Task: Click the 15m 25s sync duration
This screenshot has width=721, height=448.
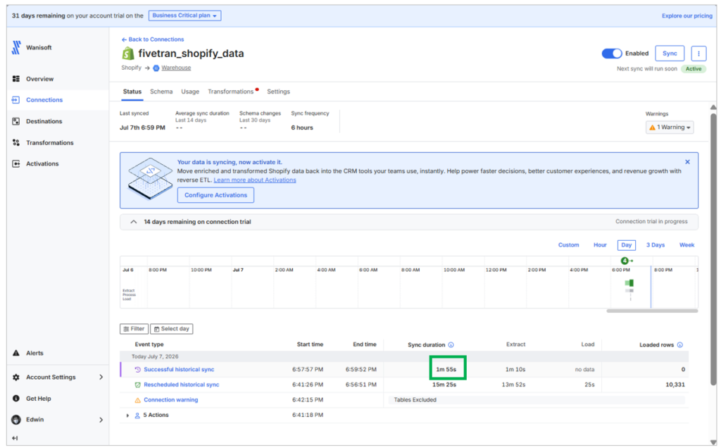Action: tap(444, 385)
